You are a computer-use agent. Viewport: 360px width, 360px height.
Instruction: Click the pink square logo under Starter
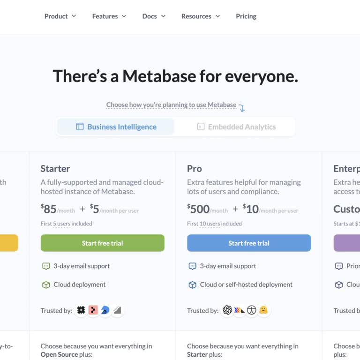(93, 310)
